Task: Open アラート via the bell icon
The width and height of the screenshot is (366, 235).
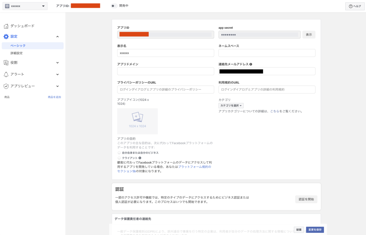Action: click(x=7, y=74)
